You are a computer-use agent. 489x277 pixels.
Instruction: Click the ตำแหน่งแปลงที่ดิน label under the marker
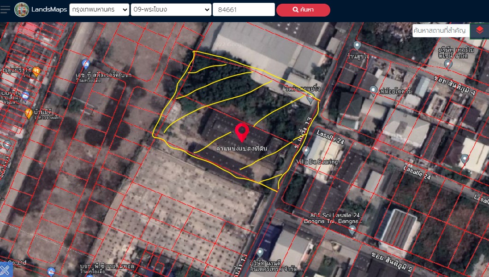242,148
